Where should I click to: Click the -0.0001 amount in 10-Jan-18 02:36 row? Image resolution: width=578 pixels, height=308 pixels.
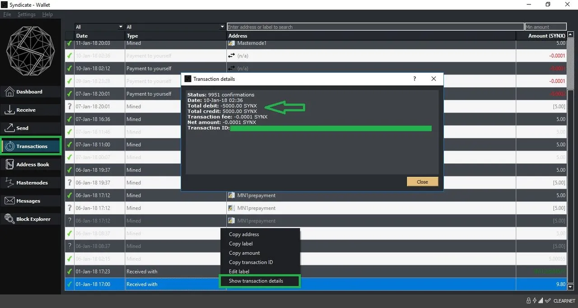pyautogui.click(x=557, y=56)
